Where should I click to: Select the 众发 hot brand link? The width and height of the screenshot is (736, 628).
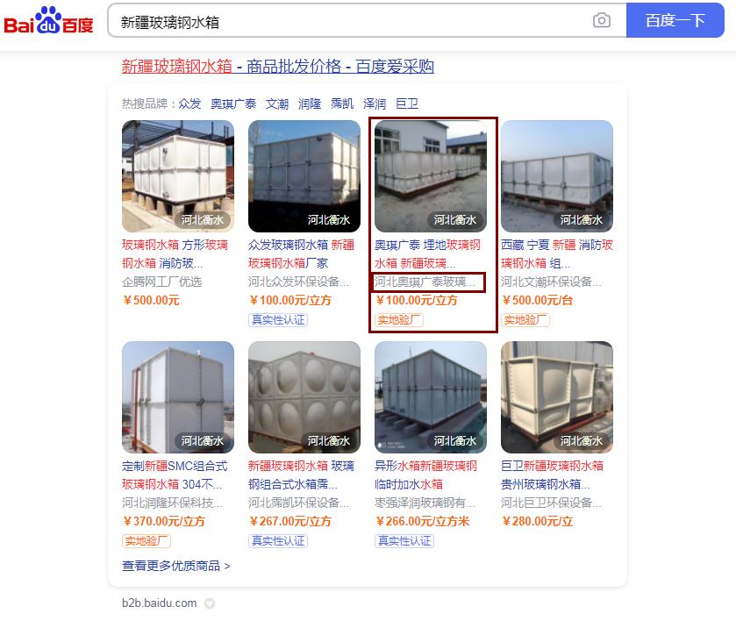coord(189,103)
